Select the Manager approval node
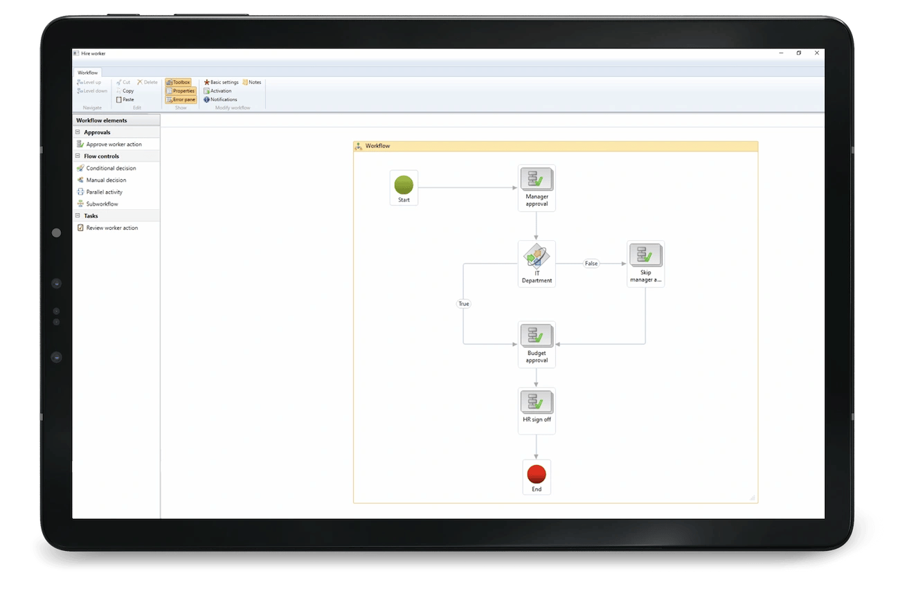900x589 pixels. pyautogui.click(x=537, y=188)
